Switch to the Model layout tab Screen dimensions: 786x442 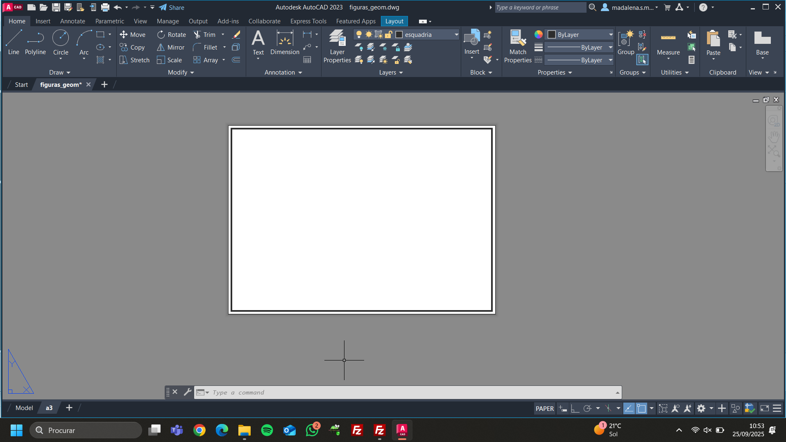[24, 408]
